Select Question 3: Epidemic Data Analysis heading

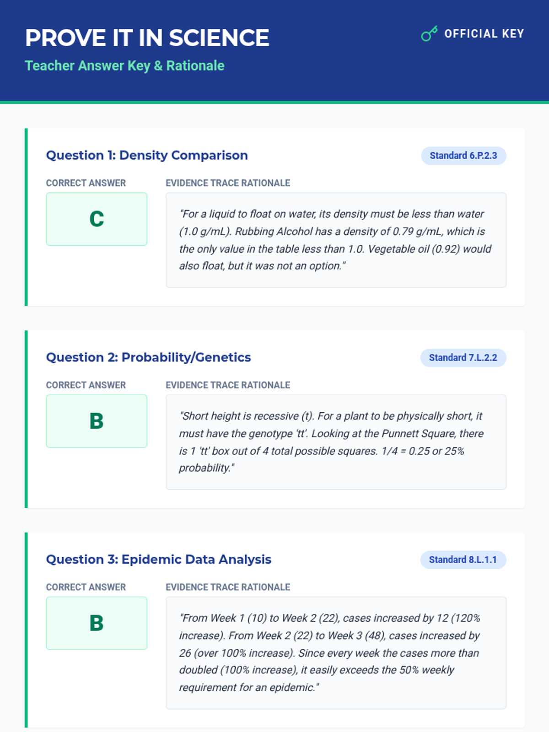(x=158, y=560)
